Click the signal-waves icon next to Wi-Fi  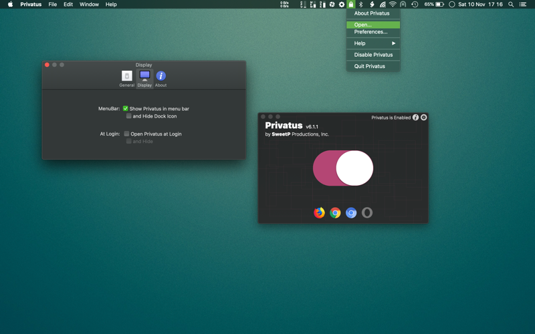383,5
